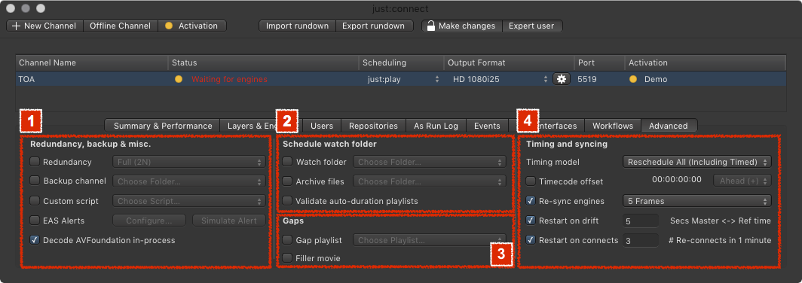Switch to Summary & Performance tab
This screenshot has width=802, height=283.
coord(163,126)
